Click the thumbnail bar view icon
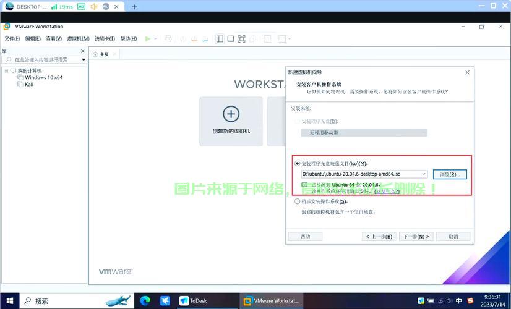Screen dimensions: 511x309 point(231,39)
